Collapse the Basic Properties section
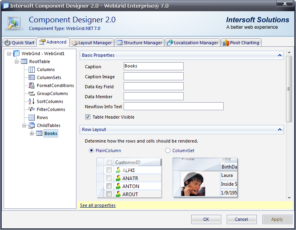This screenshot has width=296, height=230. tap(280, 56)
